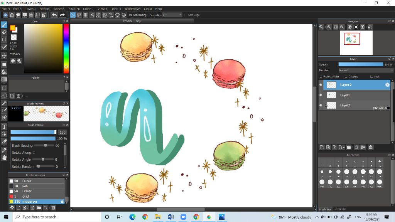This screenshot has width=395, height=222.
Task: Select the Bucket fill tool
Action: (4, 72)
